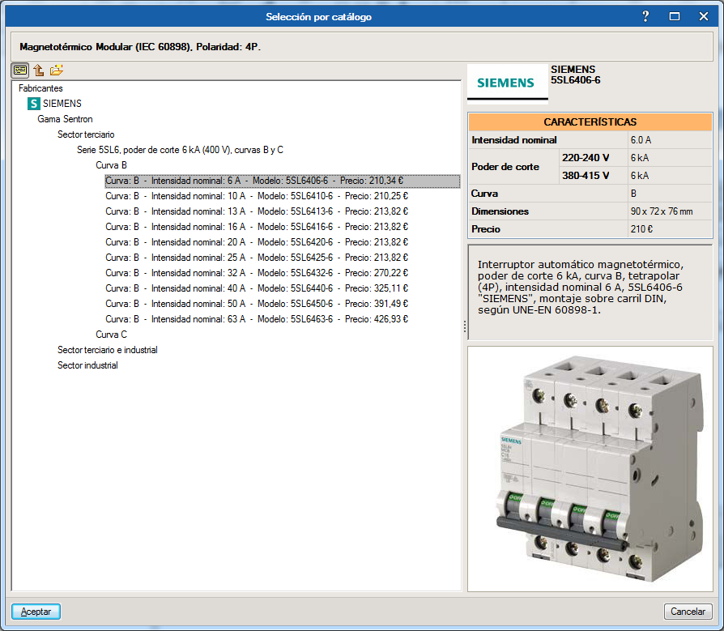
Task: Select model 5SL6425-6 at 25 A row
Action: (257, 258)
